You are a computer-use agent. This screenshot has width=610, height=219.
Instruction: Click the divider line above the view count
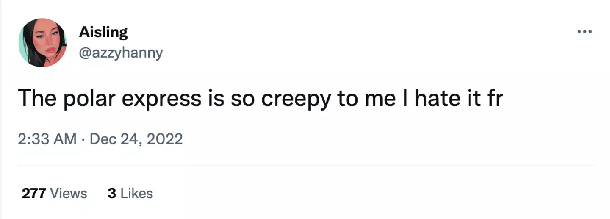(x=305, y=166)
